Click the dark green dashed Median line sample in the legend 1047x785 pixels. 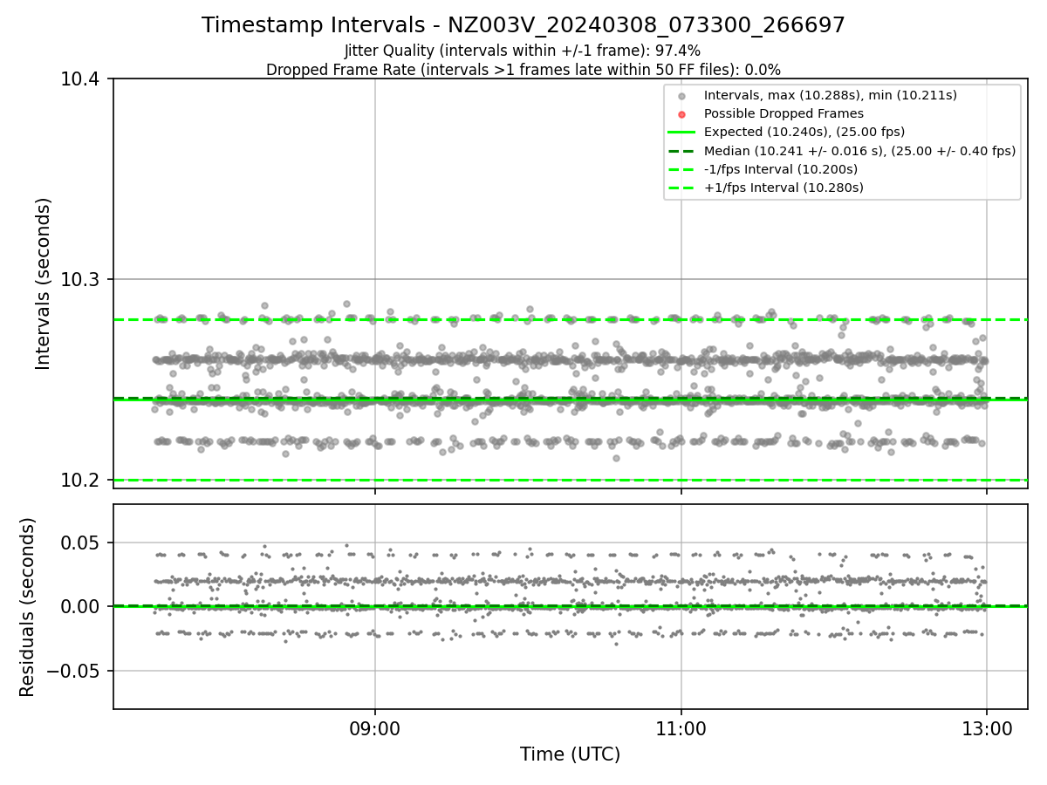tap(682, 151)
